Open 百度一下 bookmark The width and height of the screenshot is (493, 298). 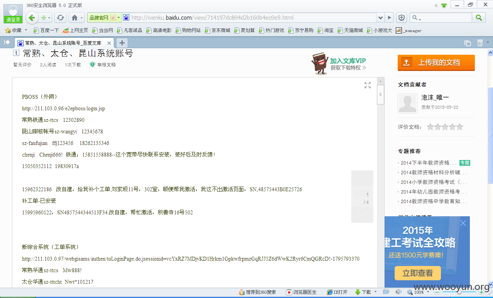(46, 30)
